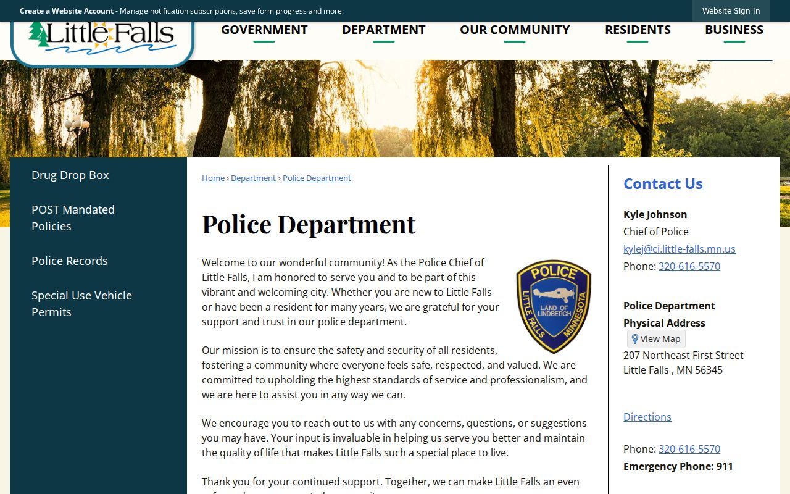Email kylej@ci.little-falls.mn.us
This screenshot has height=494, width=790.
coord(680,249)
